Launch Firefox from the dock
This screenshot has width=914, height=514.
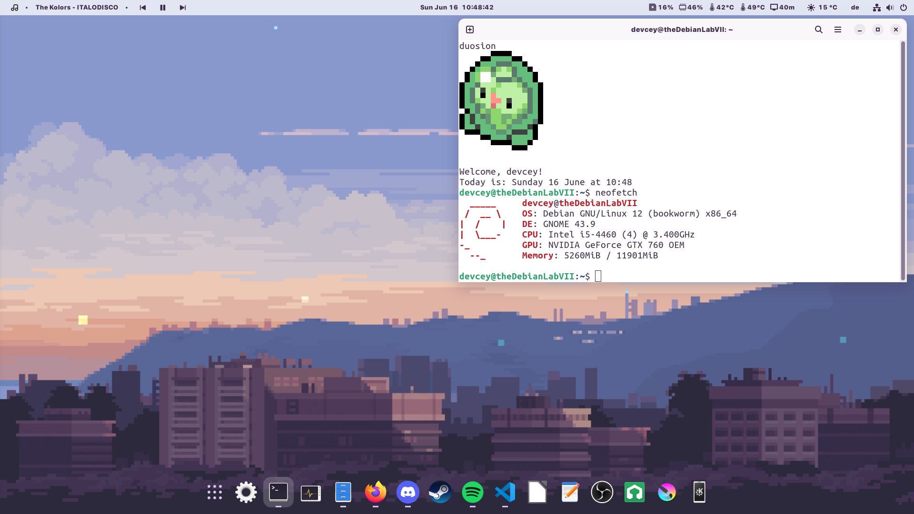(376, 492)
